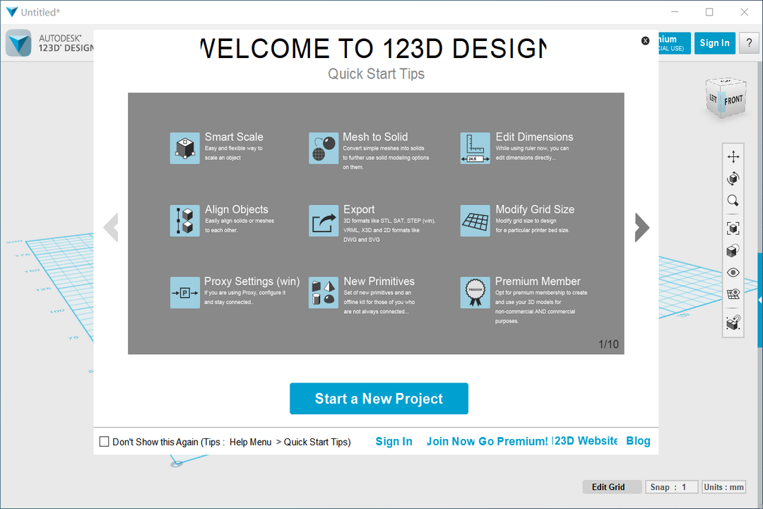This screenshot has width=763, height=509.
Task: Click the 1/10 page counter
Action: [608, 344]
